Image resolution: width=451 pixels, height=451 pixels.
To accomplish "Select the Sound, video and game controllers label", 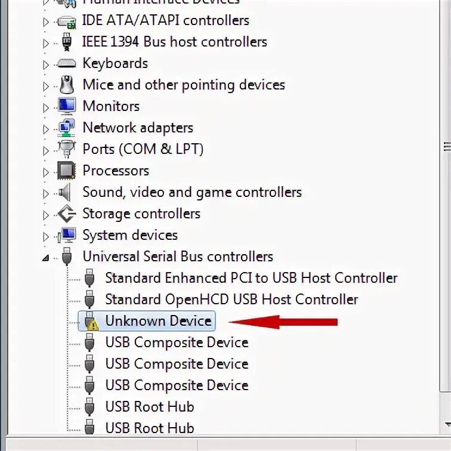I will click(191, 192).
